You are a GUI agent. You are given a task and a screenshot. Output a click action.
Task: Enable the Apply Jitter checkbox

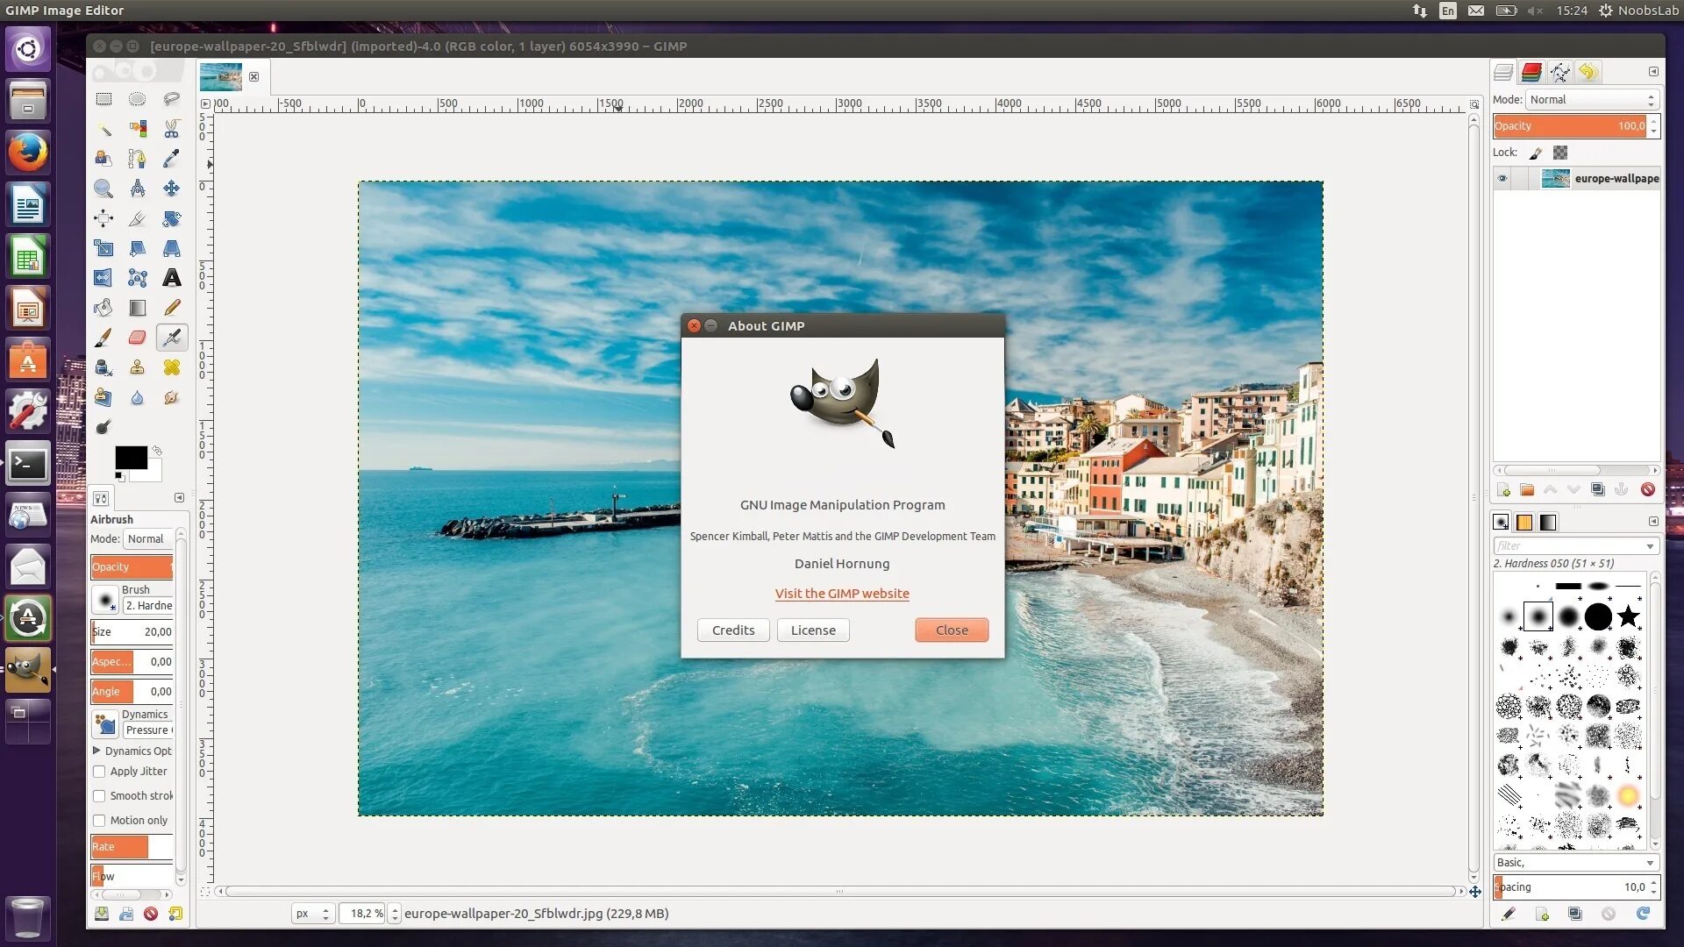(x=100, y=772)
